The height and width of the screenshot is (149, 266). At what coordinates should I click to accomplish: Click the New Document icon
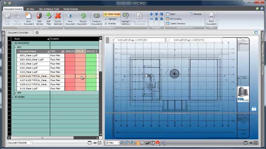(x=29, y=16)
